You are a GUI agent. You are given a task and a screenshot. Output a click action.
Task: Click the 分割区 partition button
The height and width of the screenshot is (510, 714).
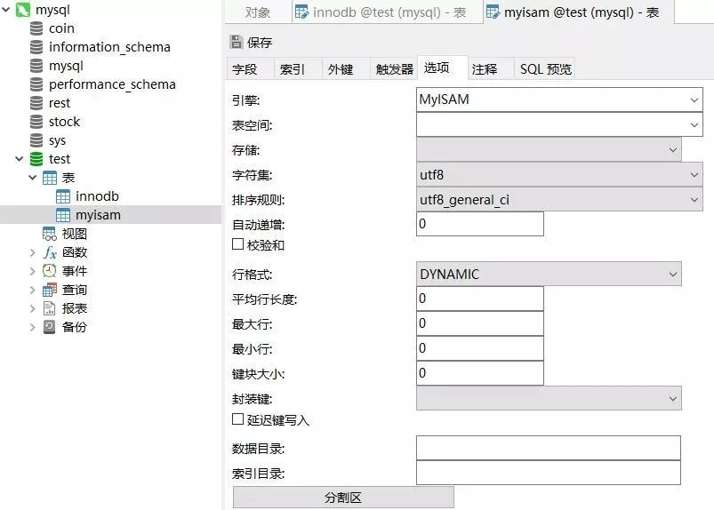point(343,498)
